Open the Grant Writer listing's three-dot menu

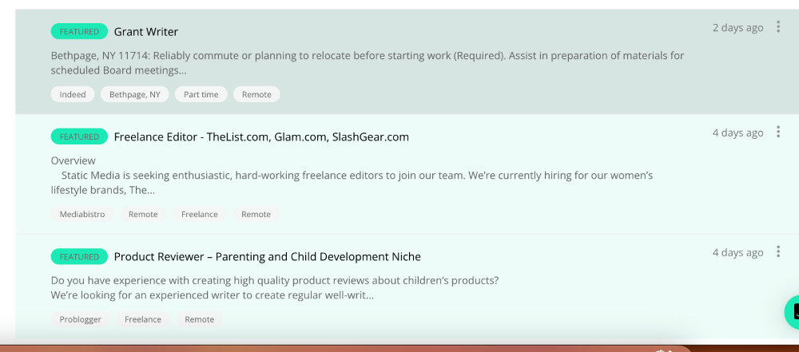pyautogui.click(x=778, y=27)
